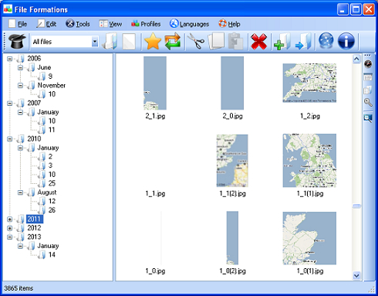Screen dimensions: 378x296
Task: Click the image preview search sidebar icon
Action: pyautogui.click(x=368, y=118)
